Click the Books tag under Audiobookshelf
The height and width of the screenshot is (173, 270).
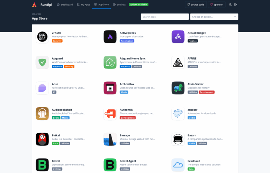pyautogui.click(x=56, y=118)
